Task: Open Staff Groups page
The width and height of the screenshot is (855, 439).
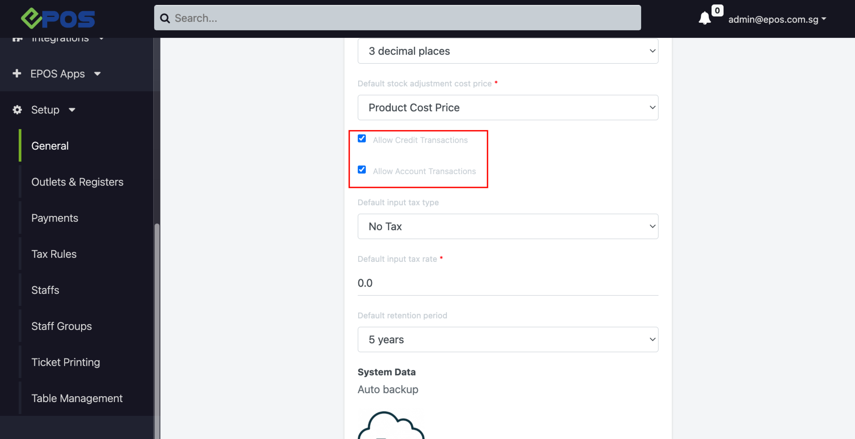Action: [61, 326]
